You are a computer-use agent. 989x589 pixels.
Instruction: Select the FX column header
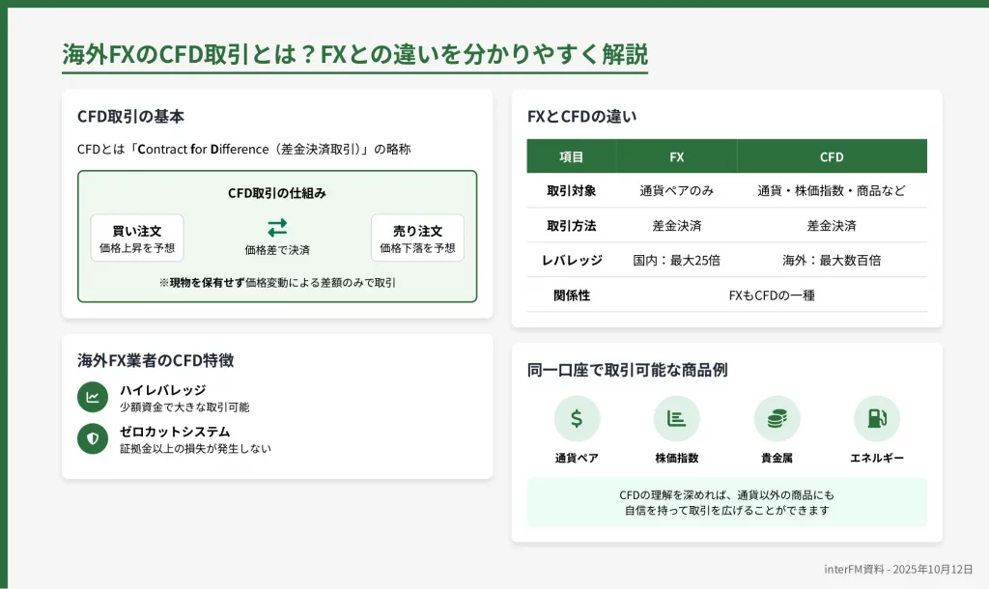pos(676,156)
